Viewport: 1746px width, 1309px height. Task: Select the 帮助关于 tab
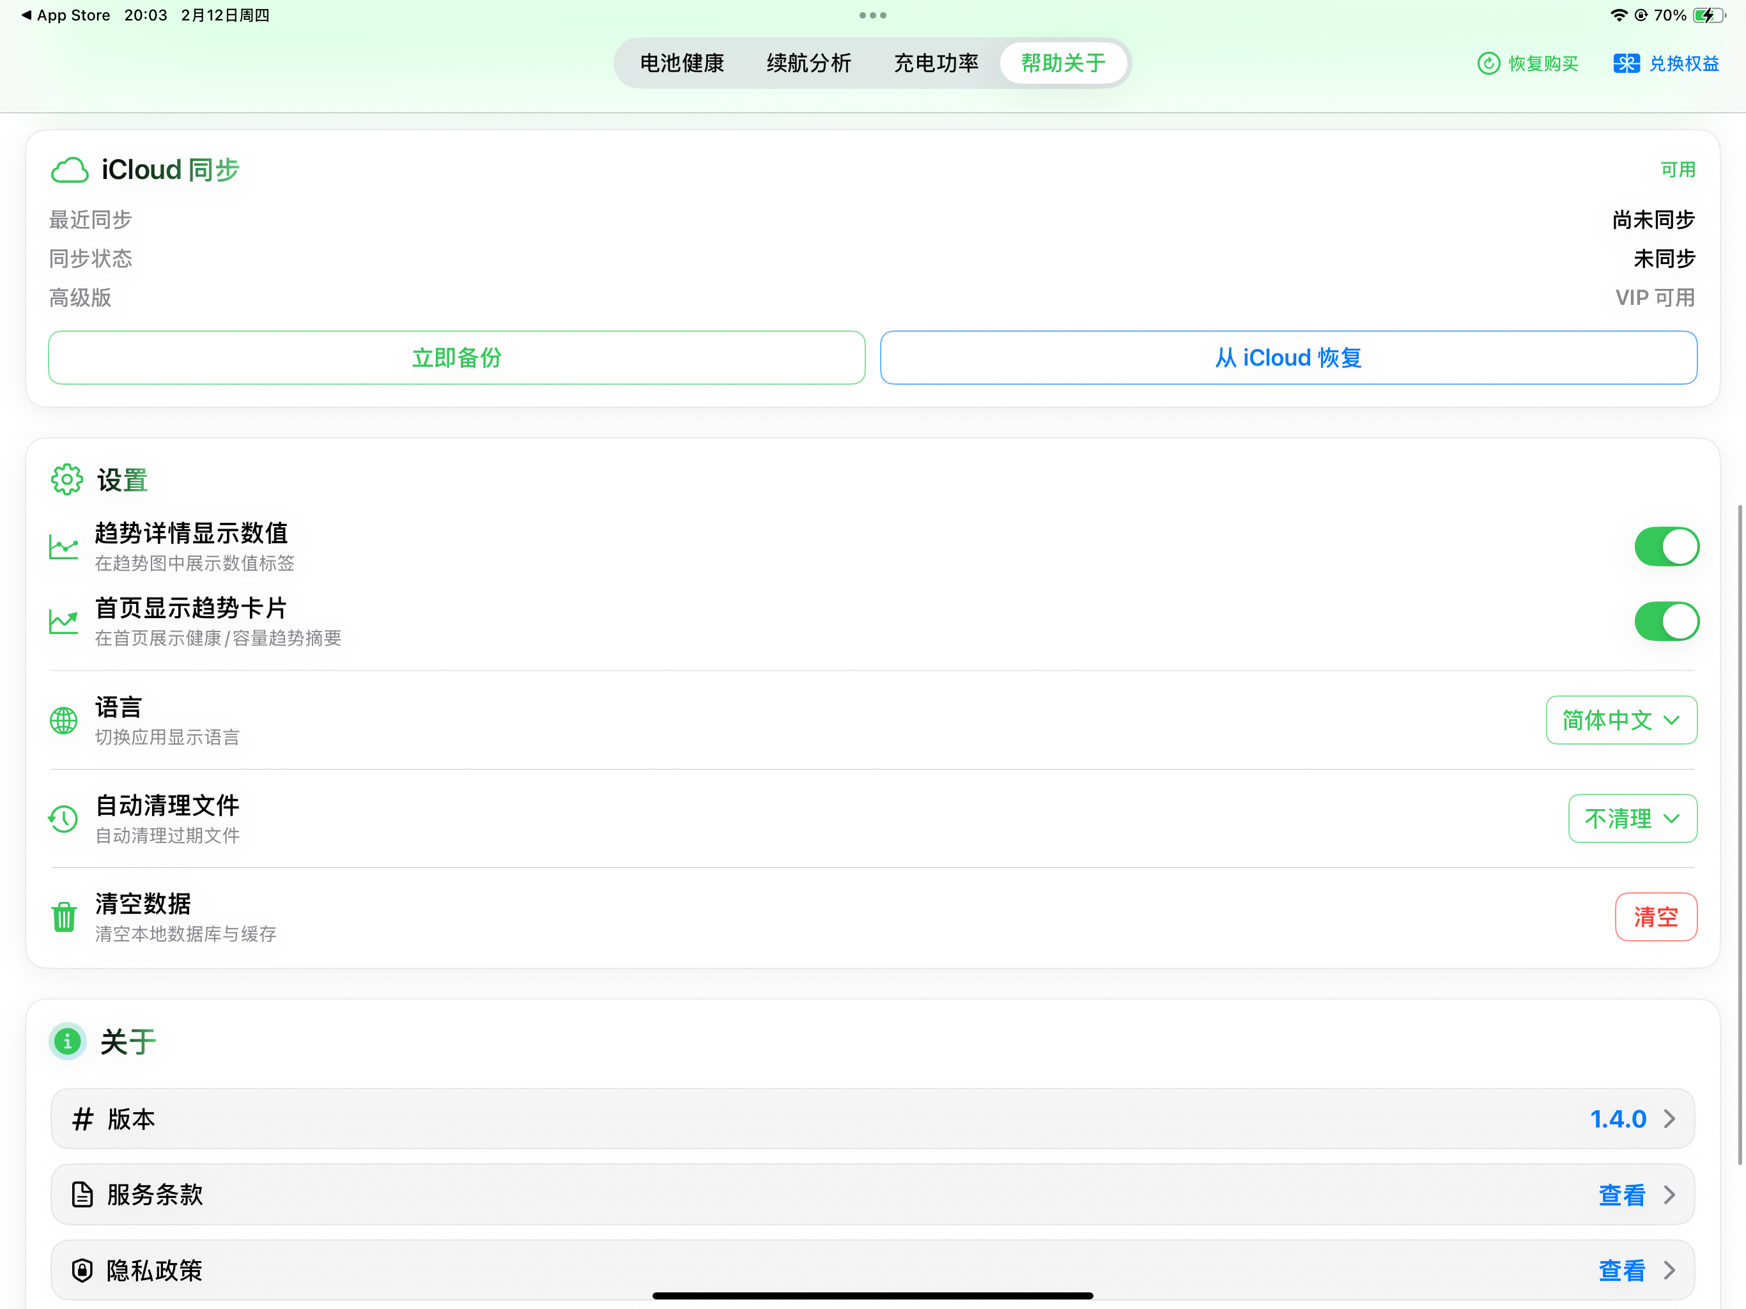point(1063,63)
